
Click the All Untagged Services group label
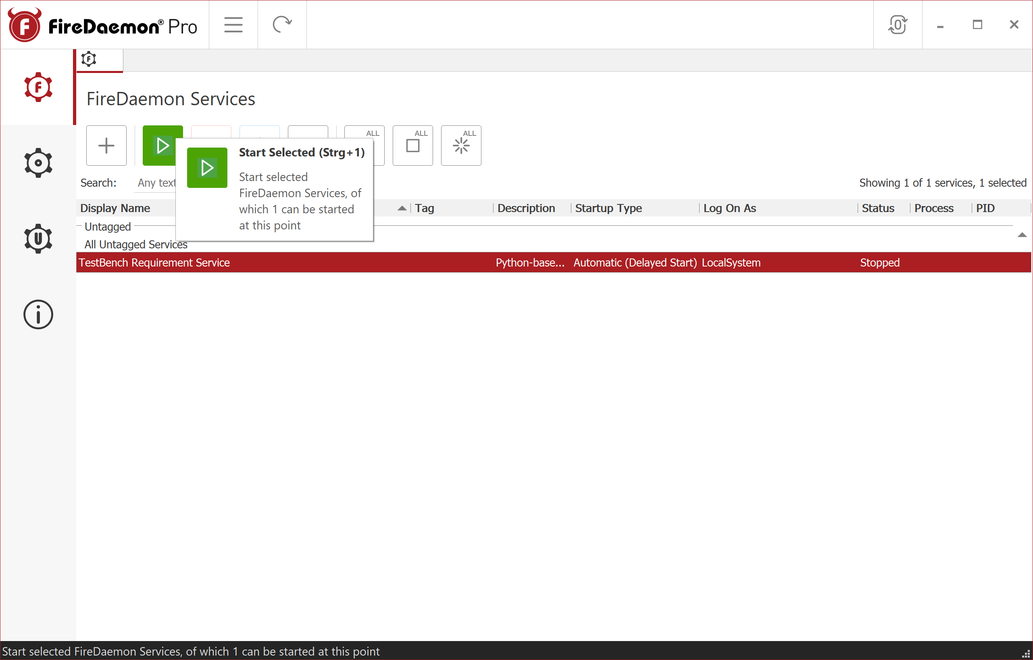(x=135, y=244)
